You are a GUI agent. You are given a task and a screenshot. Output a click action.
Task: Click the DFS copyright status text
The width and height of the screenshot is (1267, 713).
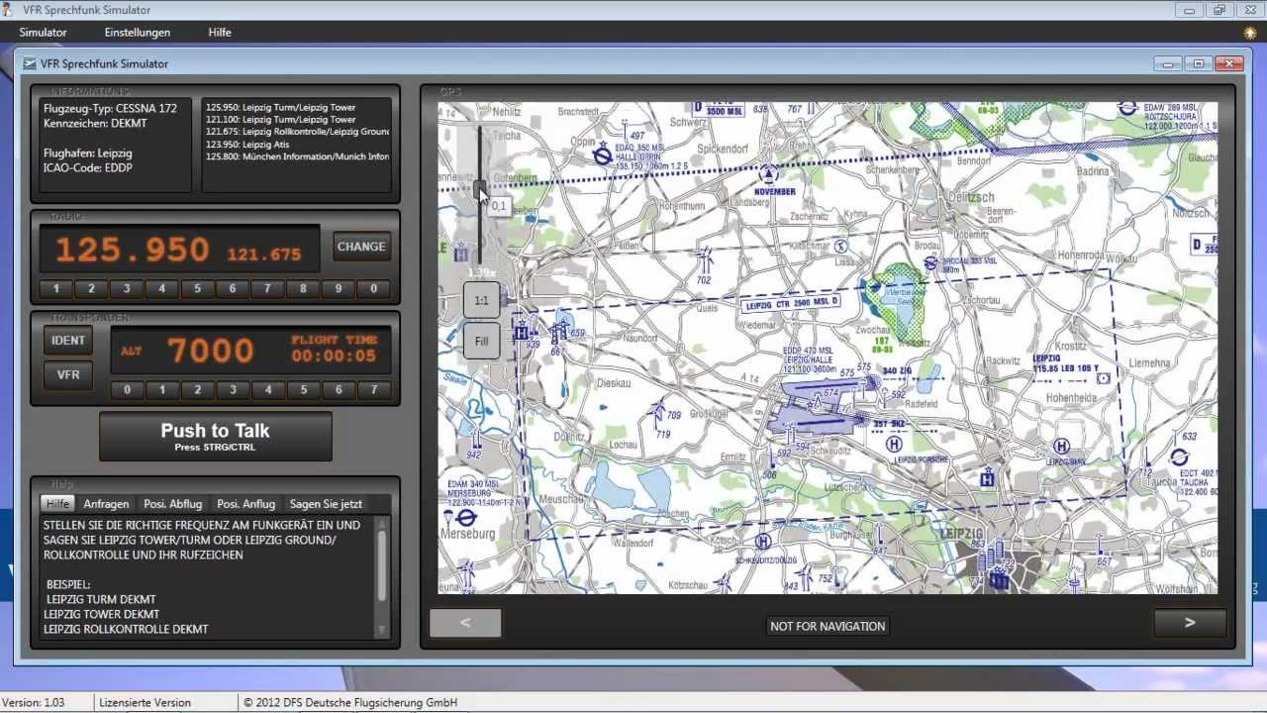click(350, 702)
